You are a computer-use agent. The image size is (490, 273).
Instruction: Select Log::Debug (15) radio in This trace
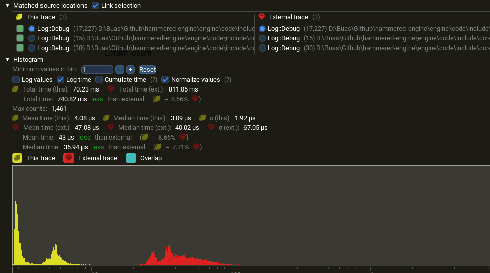(32, 38)
